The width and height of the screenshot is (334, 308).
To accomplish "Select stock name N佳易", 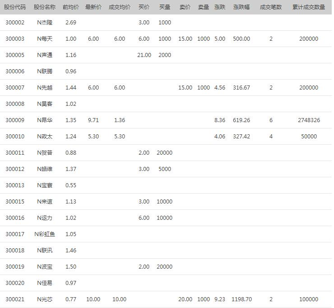I will click(45, 283).
